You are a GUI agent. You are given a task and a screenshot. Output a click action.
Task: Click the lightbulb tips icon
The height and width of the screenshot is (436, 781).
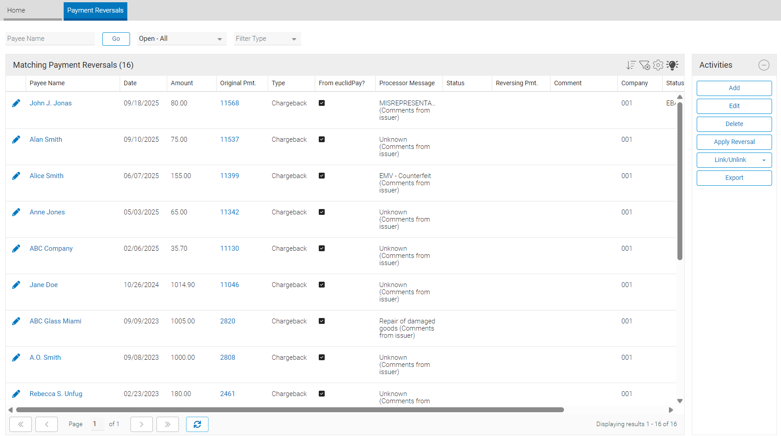[672, 65]
